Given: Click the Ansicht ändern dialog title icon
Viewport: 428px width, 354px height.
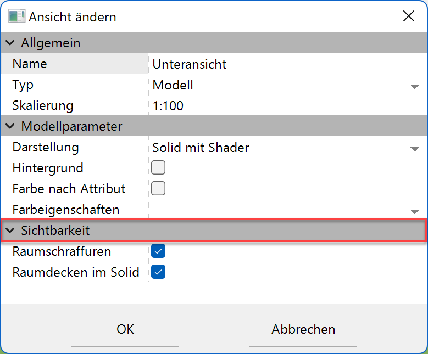Looking at the screenshot, I should [x=16, y=16].
